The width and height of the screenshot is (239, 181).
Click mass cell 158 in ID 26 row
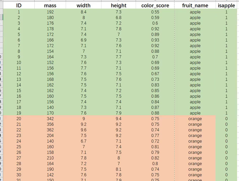50,152
